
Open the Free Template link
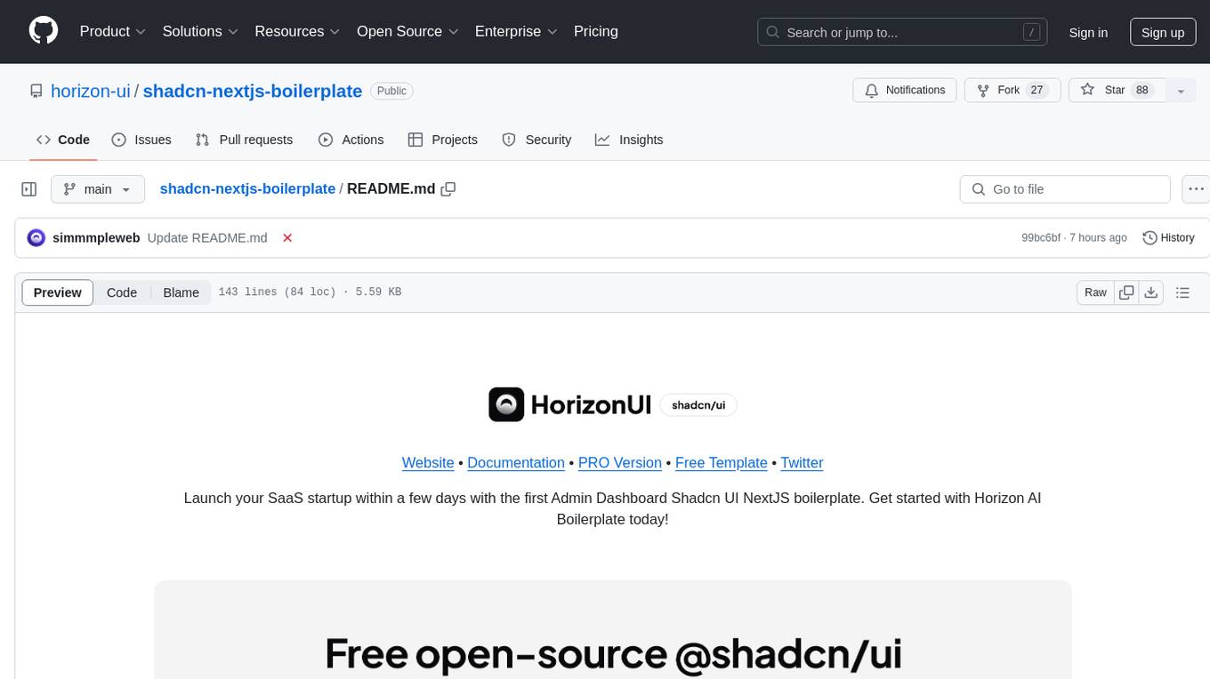click(722, 463)
